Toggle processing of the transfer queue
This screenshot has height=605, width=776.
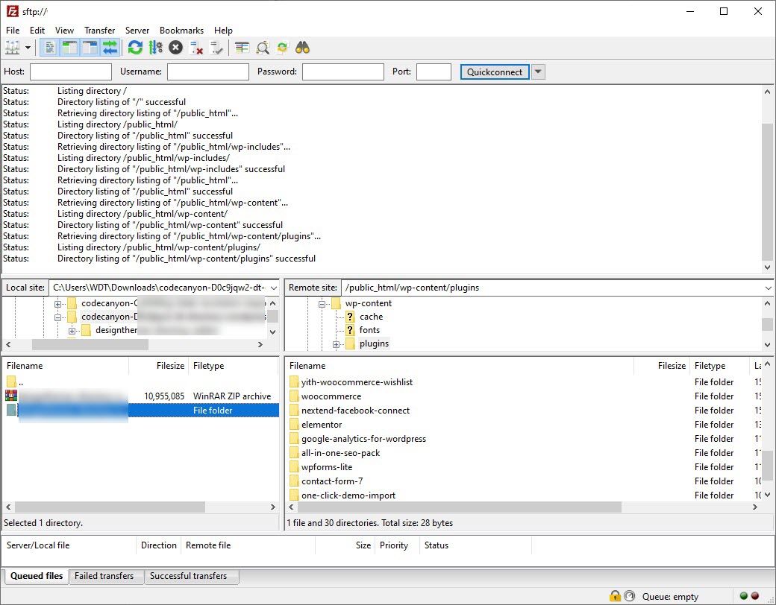tap(155, 48)
